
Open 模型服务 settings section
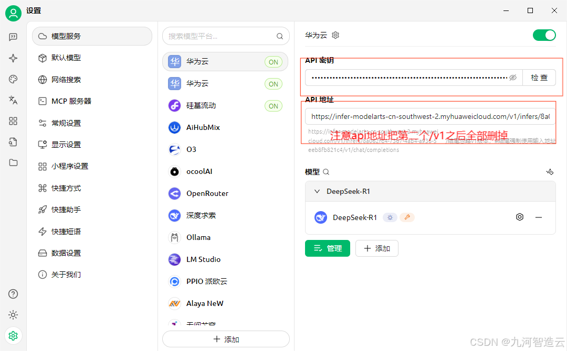tap(92, 36)
